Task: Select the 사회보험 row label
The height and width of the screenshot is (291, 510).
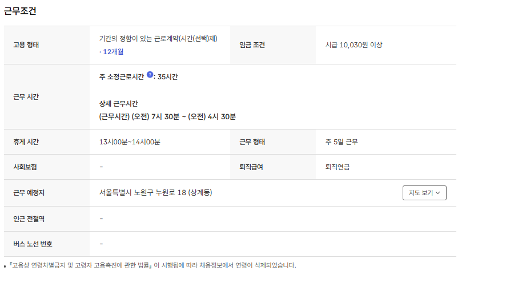Action: coord(25,167)
